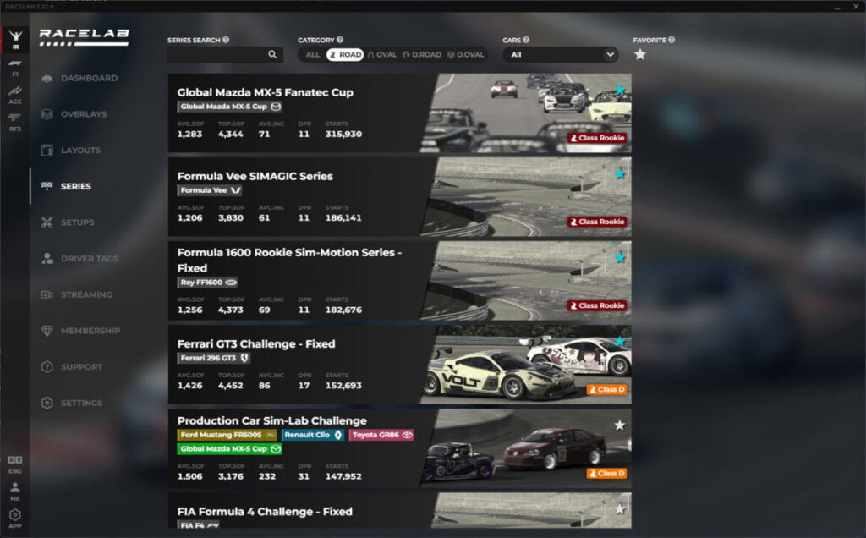
Task: Click the series search magnifier icon
Action: 272,54
